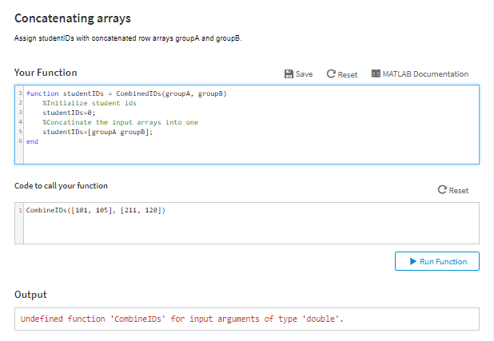
Task: Click the Reset icon beside Your Function
Action: point(331,74)
